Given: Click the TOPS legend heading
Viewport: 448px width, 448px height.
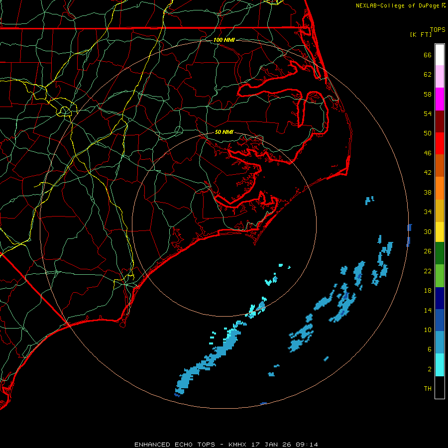Looking at the screenshot, I should tap(438, 30).
